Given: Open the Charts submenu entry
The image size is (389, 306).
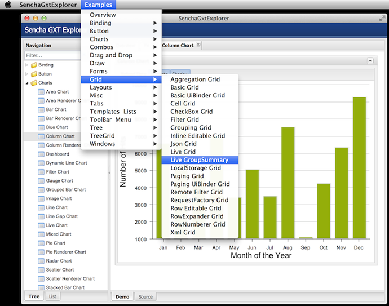Looking at the screenshot, I should point(121,39).
